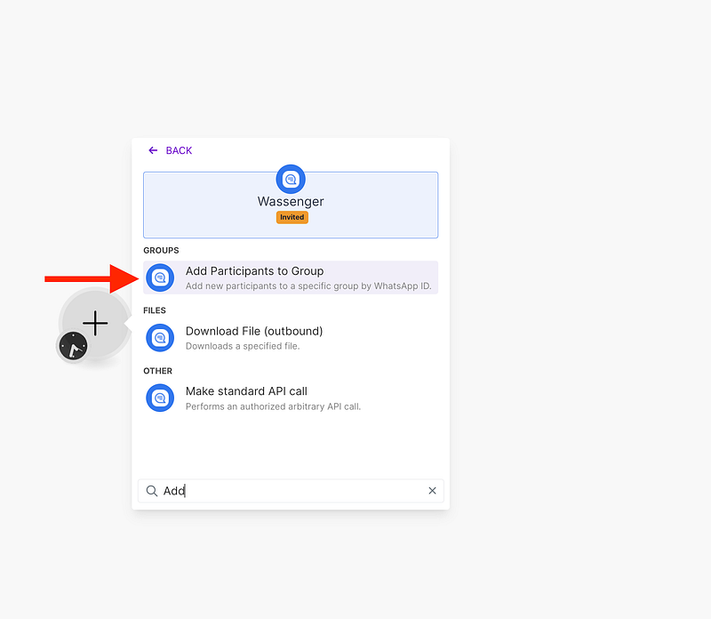The height and width of the screenshot is (619, 711).
Task: Click the Make standard API call icon
Action: coord(160,398)
